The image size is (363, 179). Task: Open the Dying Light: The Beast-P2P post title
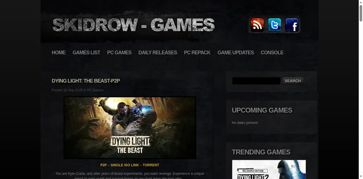[x=86, y=81]
